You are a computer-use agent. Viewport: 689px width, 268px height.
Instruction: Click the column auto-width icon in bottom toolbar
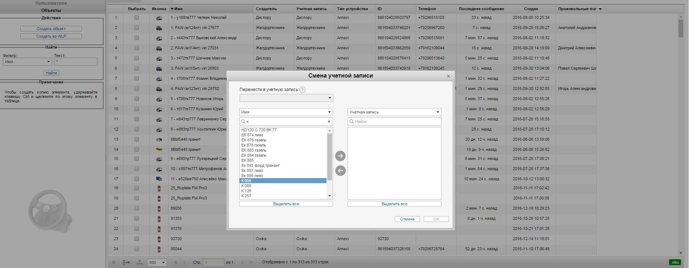[x=140, y=262]
